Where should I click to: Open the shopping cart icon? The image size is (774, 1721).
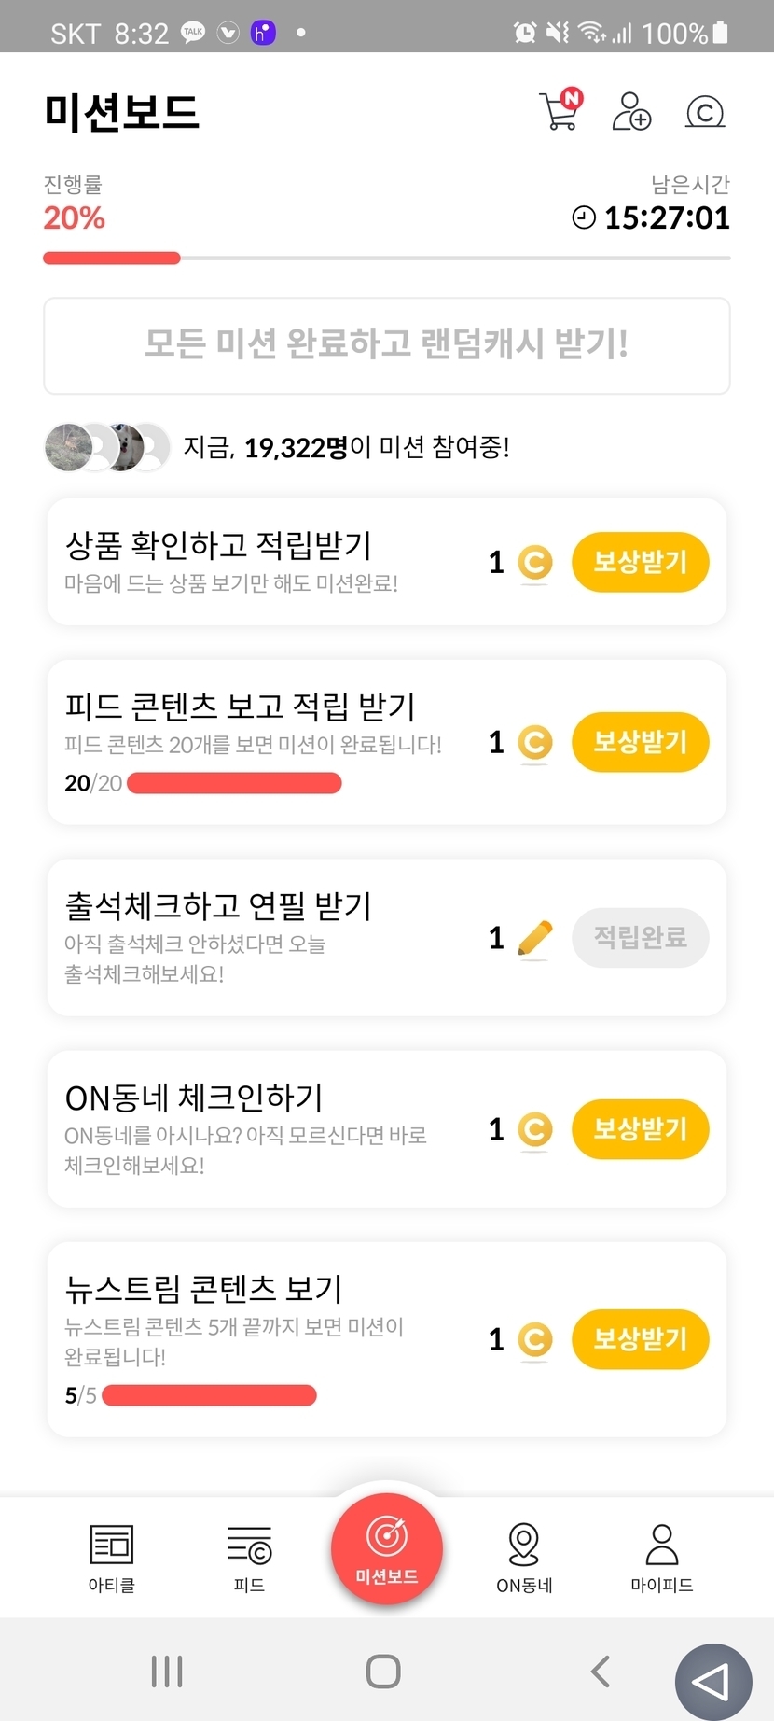[x=560, y=111]
